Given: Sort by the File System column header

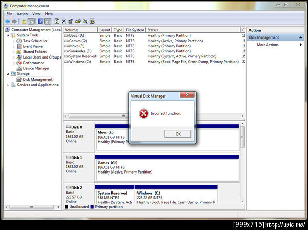Looking at the screenshot, I should [134, 30].
